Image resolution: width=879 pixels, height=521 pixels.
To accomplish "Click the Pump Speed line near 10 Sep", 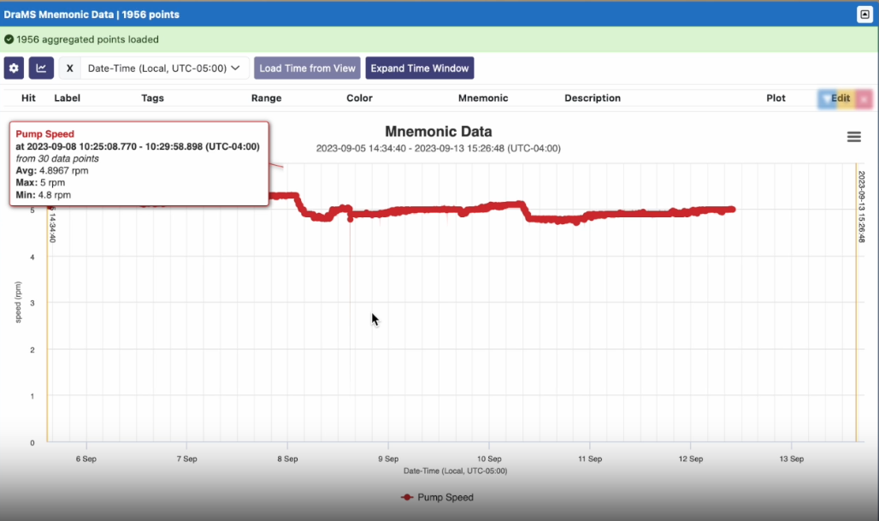I will [489, 206].
